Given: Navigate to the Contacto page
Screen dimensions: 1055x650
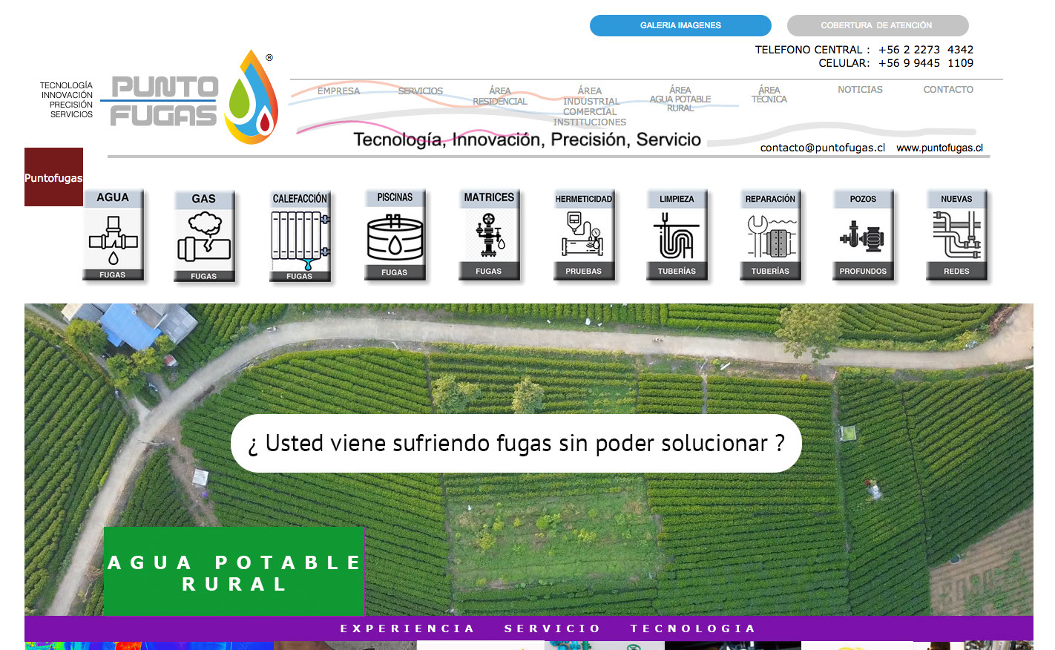Looking at the screenshot, I should click(x=948, y=90).
